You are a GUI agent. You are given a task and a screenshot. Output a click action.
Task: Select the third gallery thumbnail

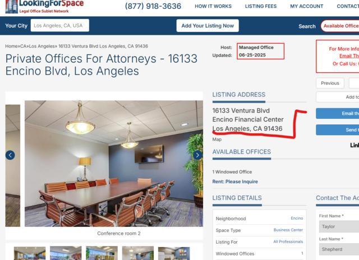pyautogui.click(x=102, y=253)
